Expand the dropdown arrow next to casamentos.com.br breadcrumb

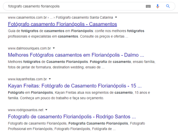[116, 17]
